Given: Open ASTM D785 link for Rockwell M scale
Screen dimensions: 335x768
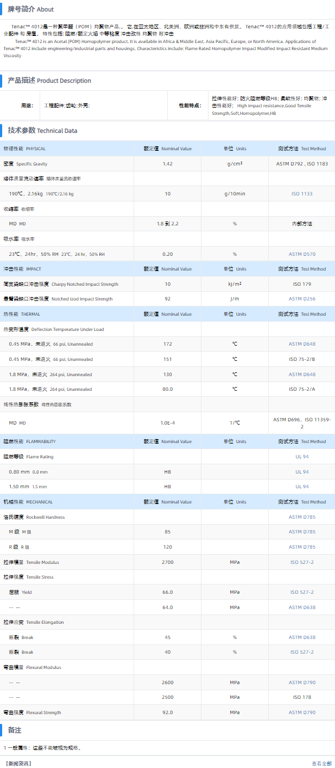Looking at the screenshot, I should point(301,532).
